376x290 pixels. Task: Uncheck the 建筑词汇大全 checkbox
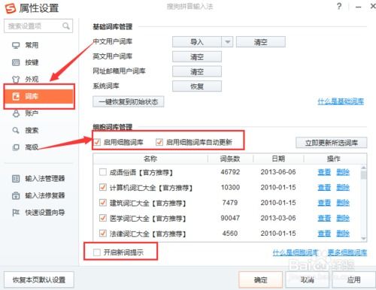[x=103, y=203]
